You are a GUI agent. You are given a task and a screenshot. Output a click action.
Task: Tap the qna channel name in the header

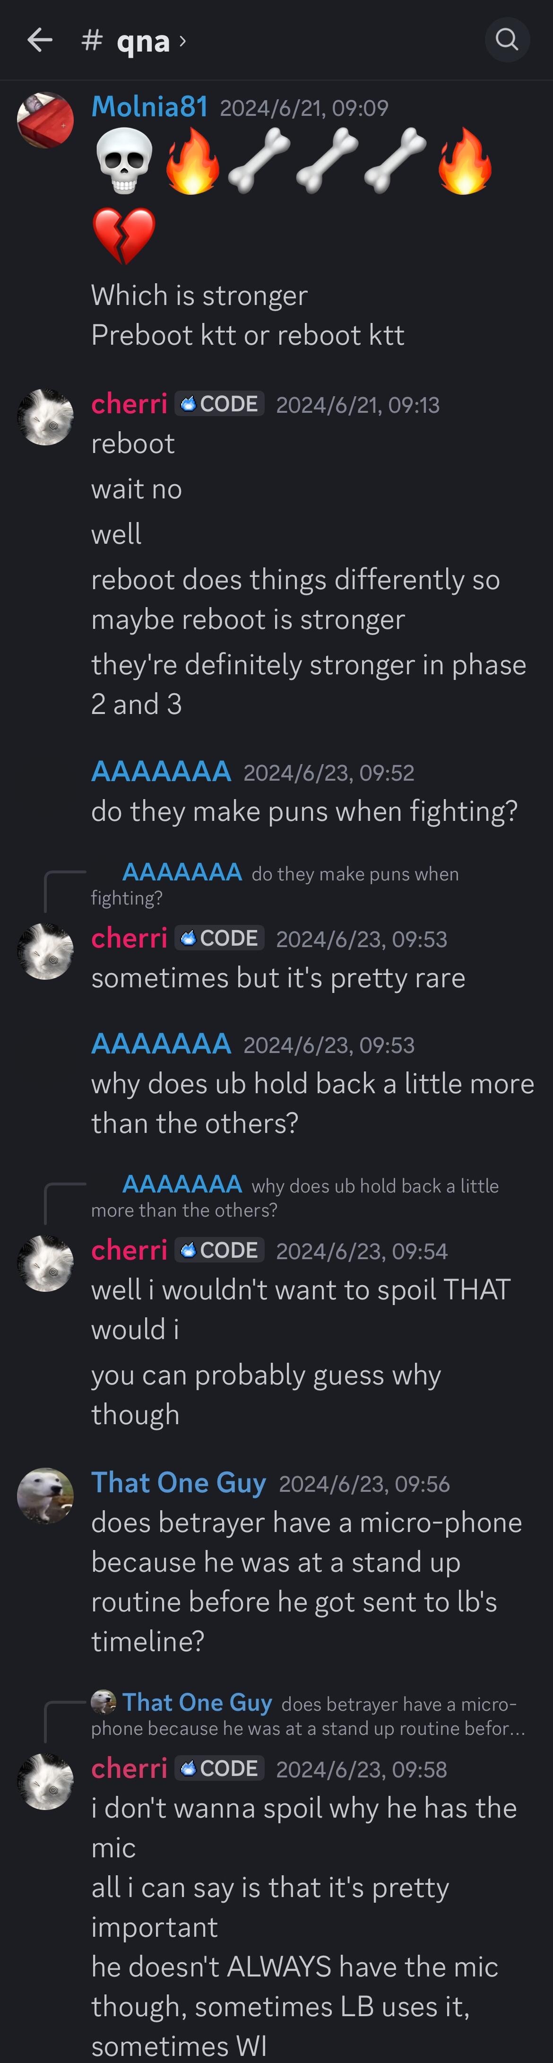click(143, 41)
